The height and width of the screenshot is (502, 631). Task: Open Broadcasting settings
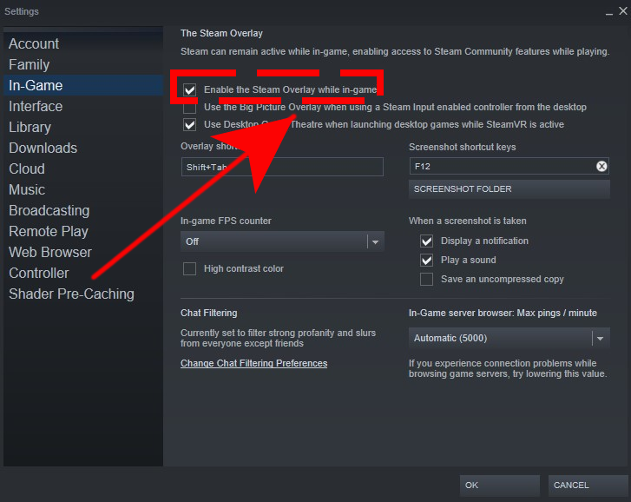[83, 210]
